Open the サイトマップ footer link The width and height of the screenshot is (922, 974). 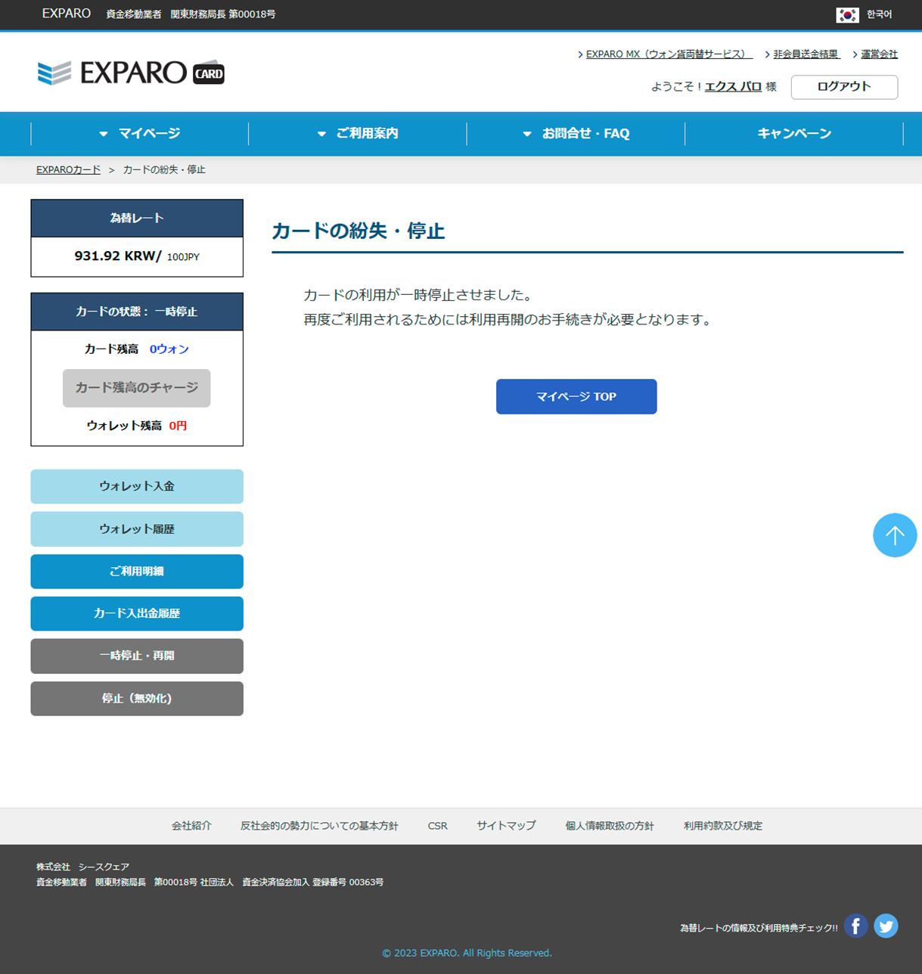506,826
